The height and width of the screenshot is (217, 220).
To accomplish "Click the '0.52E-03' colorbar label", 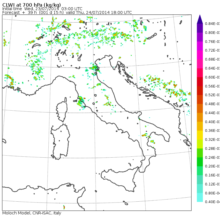I will (x=212, y=95).
